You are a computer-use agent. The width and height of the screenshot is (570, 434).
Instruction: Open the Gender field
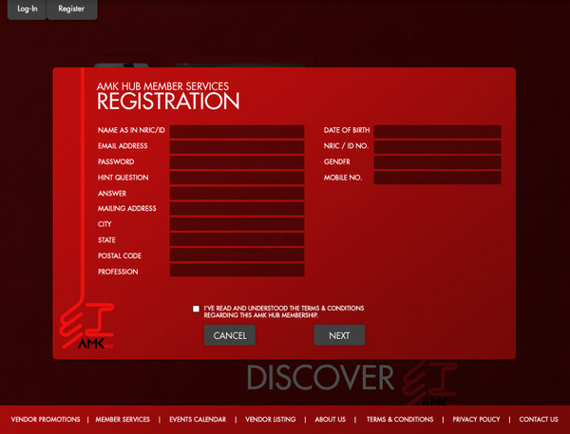click(437, 162)
